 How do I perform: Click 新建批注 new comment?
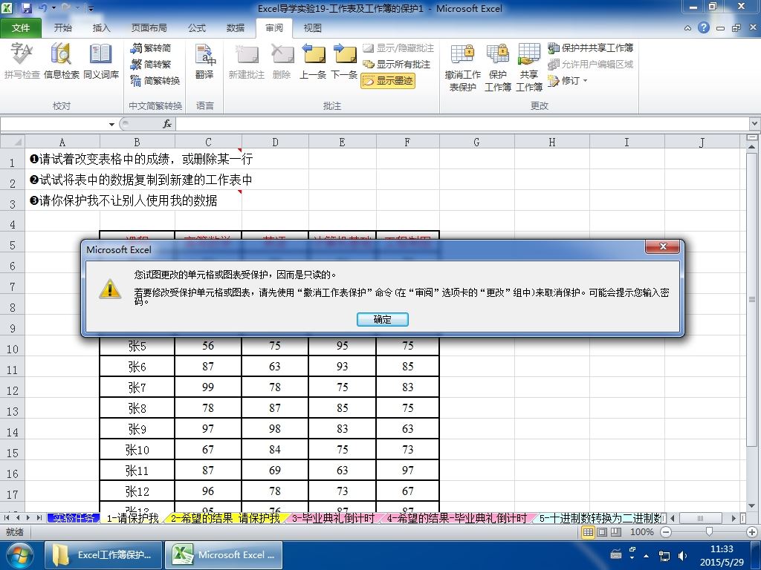pos(247,61)
